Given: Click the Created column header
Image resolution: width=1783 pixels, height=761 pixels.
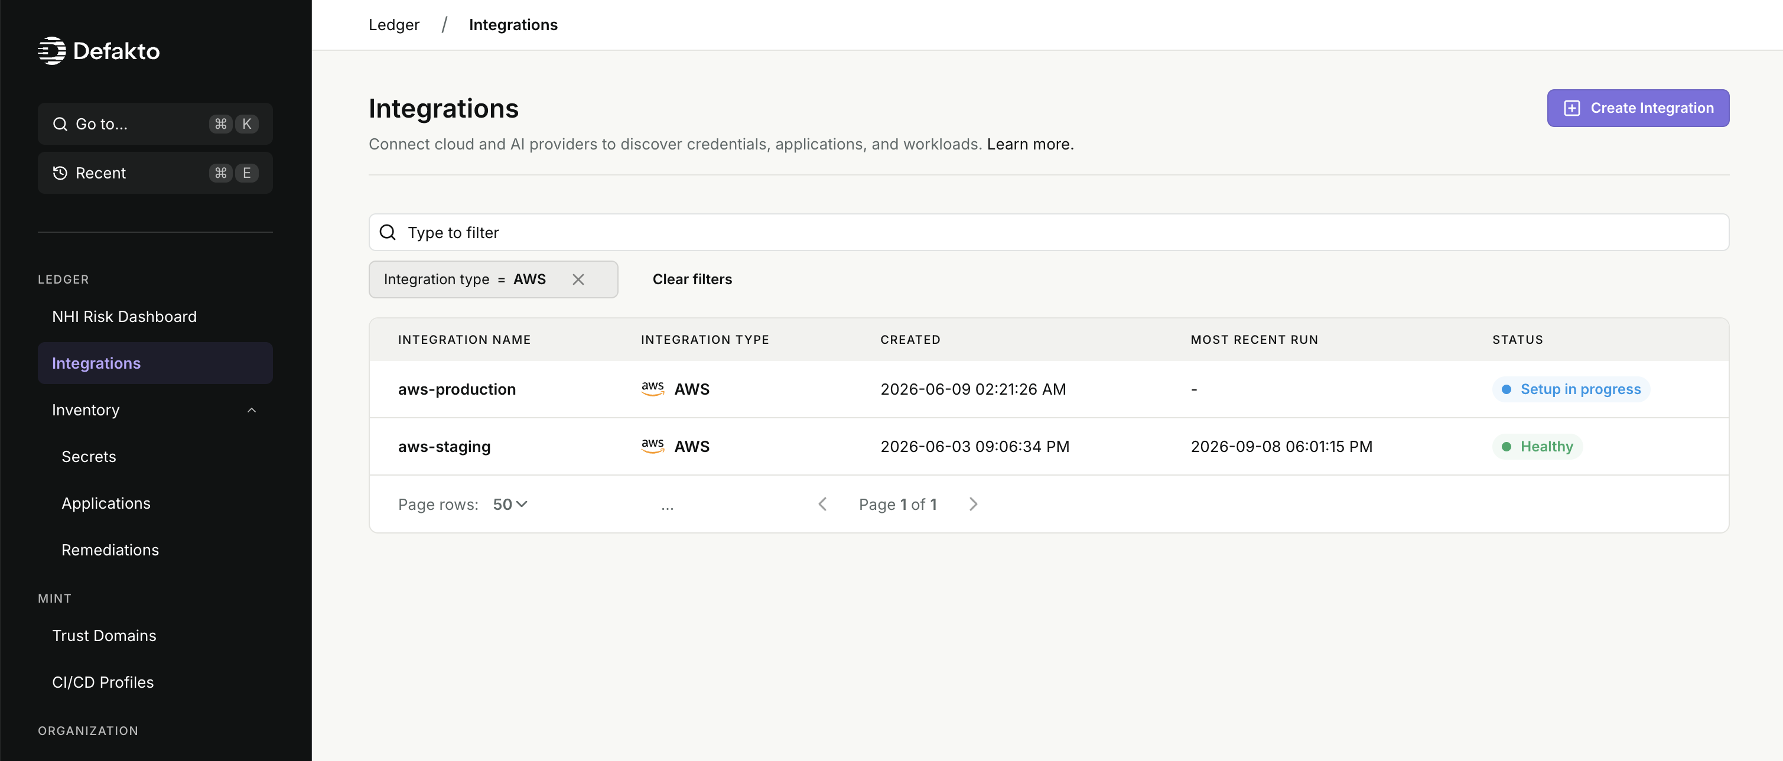Looking at the screenshot, I should point(910,340).
